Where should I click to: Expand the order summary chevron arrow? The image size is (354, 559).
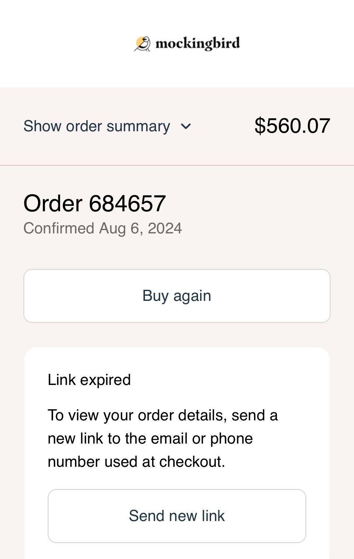coord(186,126)
